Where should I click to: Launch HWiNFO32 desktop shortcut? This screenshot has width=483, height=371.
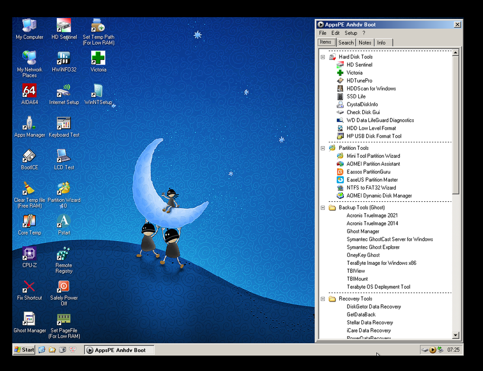tap(64, 61)
